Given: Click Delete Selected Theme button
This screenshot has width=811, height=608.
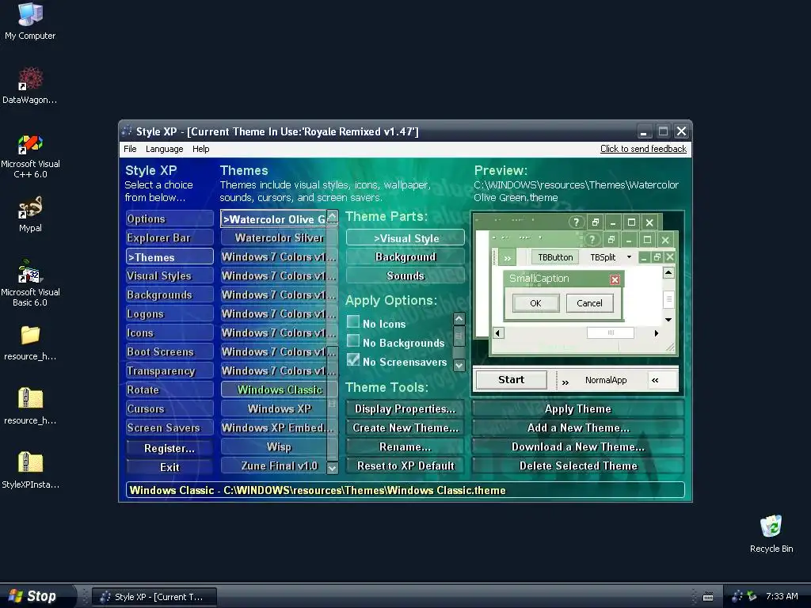Looking at the screenshot, I should (x=577, y=465).
